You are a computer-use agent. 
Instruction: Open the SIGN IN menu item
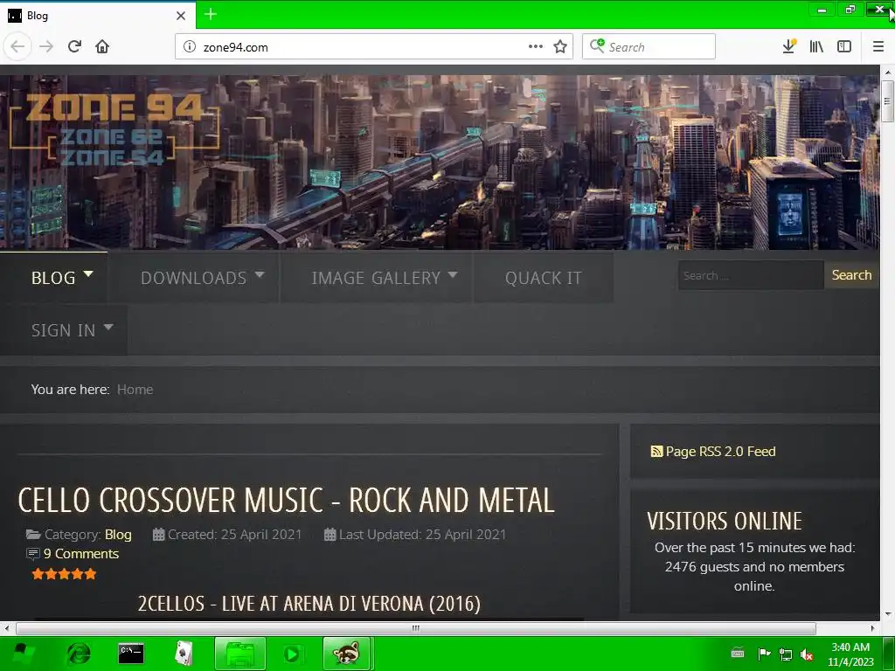63,330
